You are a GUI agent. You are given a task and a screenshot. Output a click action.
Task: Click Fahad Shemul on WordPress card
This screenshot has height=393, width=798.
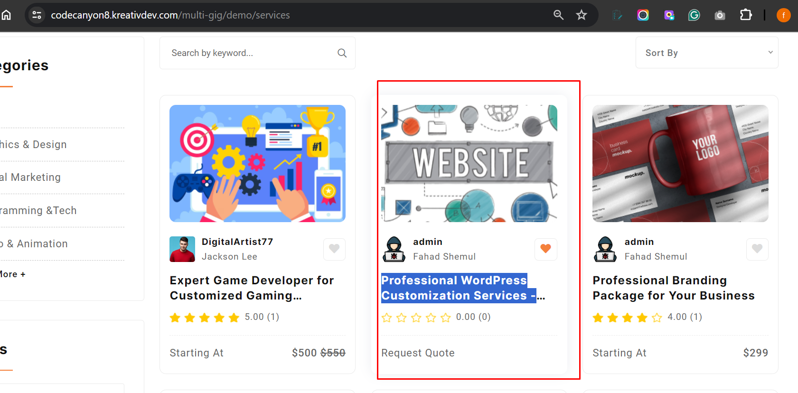444,256
